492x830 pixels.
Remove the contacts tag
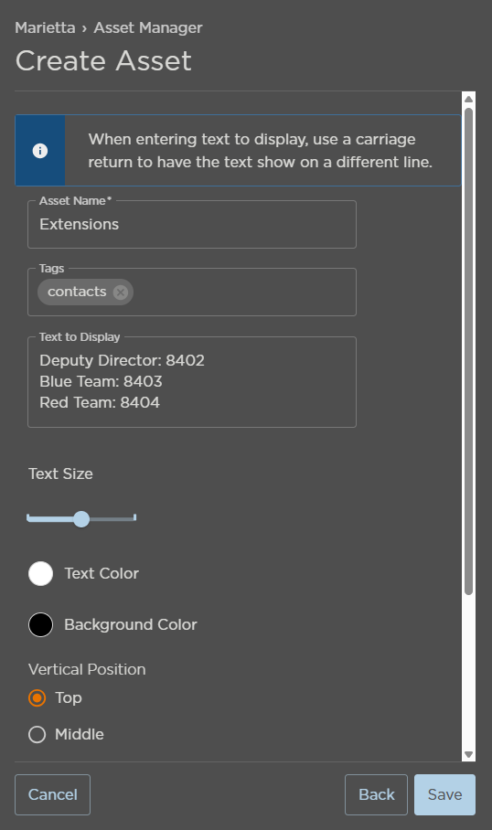pyautogui.click(x=121, y=293)
